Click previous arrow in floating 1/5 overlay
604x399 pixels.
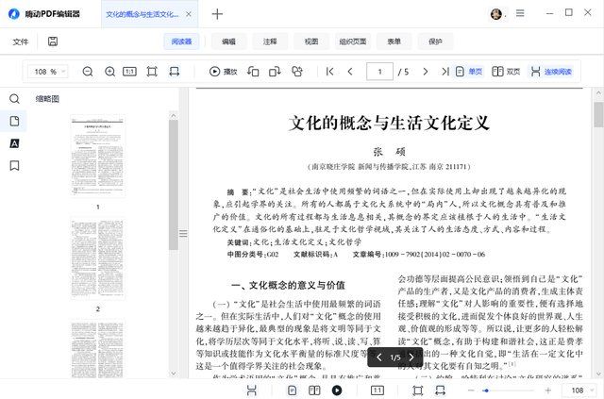(379, 357)
